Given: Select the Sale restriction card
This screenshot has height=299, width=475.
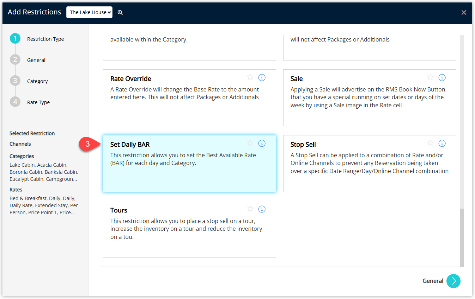Looking at the screenshot, I should (370, 98).
